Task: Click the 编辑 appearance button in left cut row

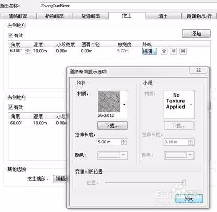Action: [x=150, y=51]
